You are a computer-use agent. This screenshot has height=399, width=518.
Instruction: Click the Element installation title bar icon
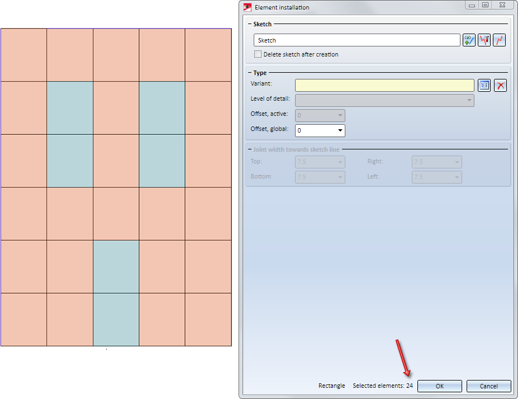tap(248, 7)
